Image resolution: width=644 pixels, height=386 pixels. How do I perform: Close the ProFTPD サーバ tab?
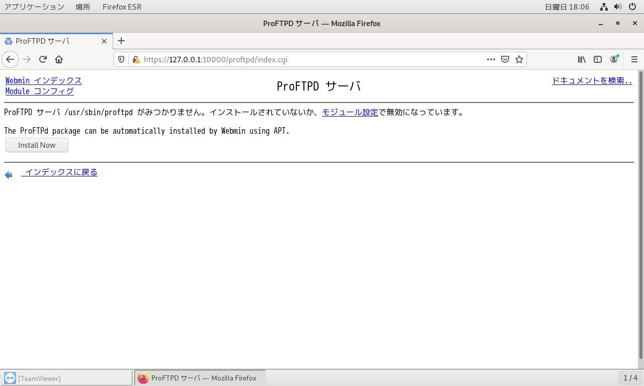pyautogui.click(x=104, y=41)
